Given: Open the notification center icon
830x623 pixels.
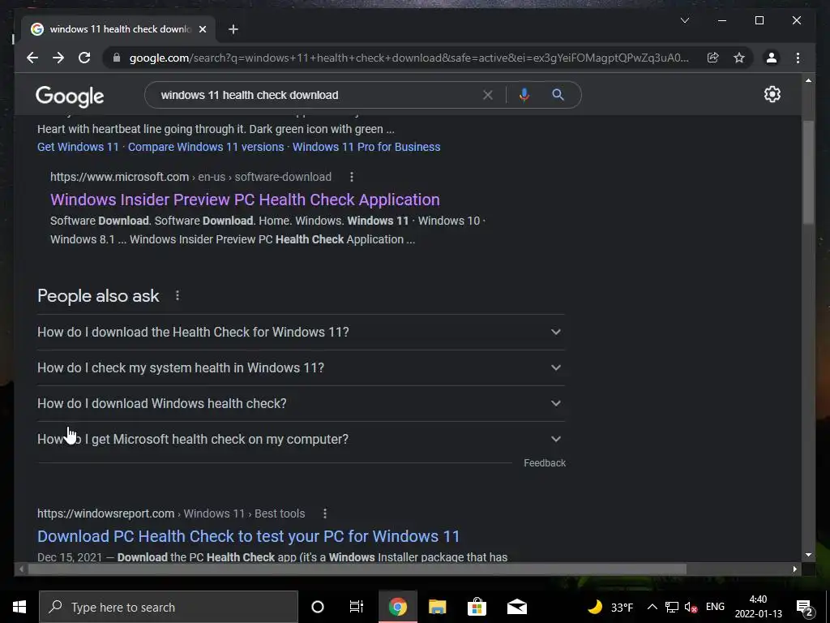Looking at the screenshot, I should [805, 608].
